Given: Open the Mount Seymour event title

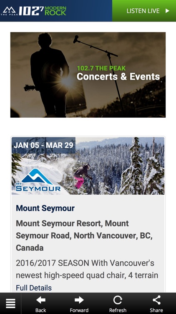Looking at the screenshot, I should [x=45, y=208].
